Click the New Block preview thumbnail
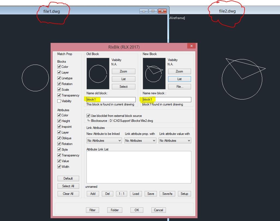This screenshot has width=280, height=221. [154, 74]
